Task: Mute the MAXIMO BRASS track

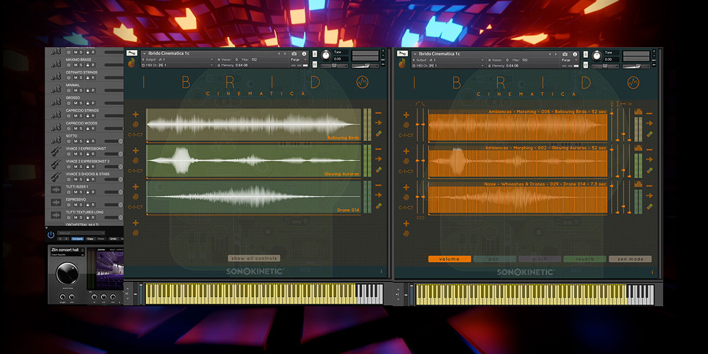Action: [76, 65]
